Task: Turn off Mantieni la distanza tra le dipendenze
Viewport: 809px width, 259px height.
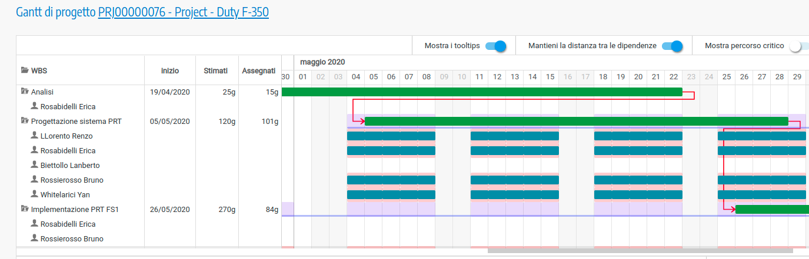Action: pos(672,46)
